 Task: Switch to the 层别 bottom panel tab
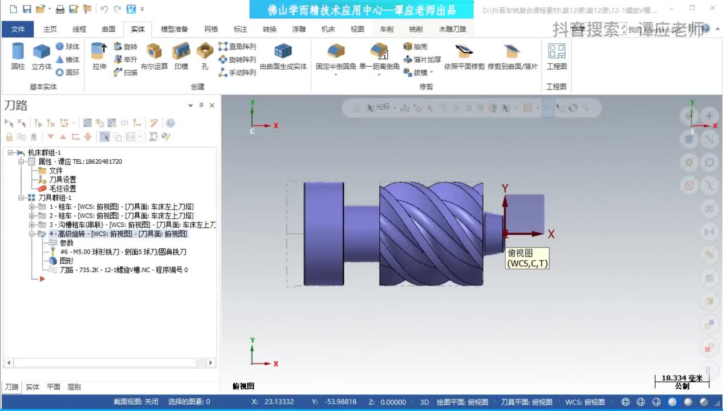[74, 387]
